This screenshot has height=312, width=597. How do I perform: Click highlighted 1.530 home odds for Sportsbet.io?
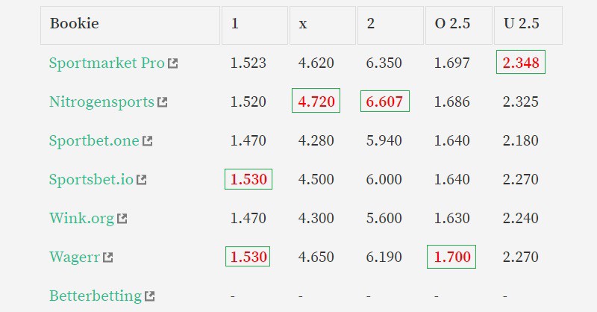[x=249, y=179]
